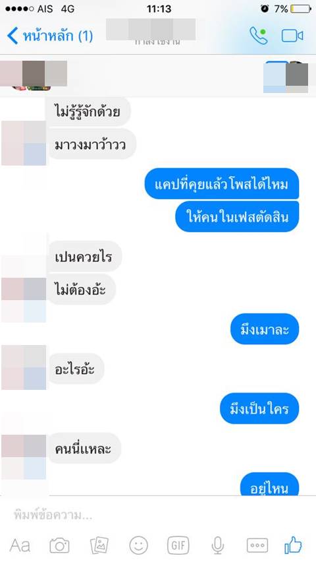316x564 pixels.
Task: Tap the blue bubble มึงเป็นใคร
Action: (259, 408)
